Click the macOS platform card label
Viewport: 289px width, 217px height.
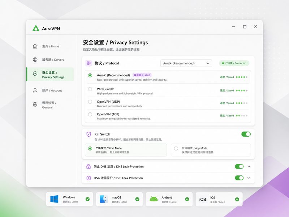tap(116, 197)
